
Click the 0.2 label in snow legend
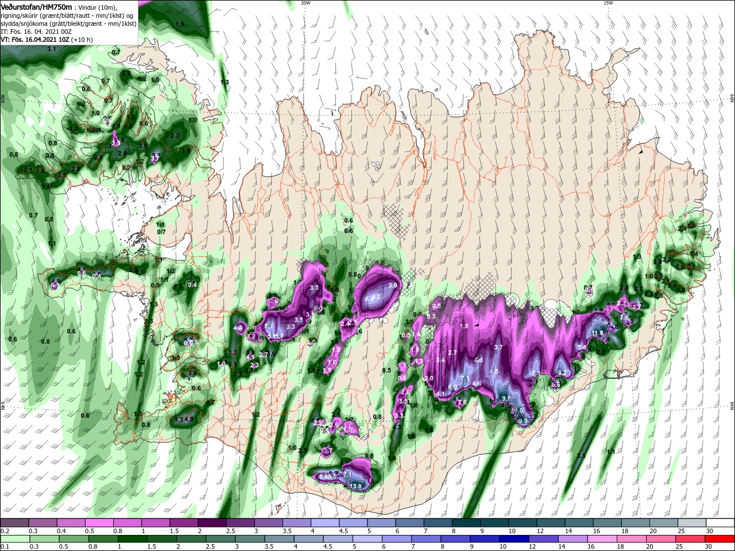coord(4,531)
